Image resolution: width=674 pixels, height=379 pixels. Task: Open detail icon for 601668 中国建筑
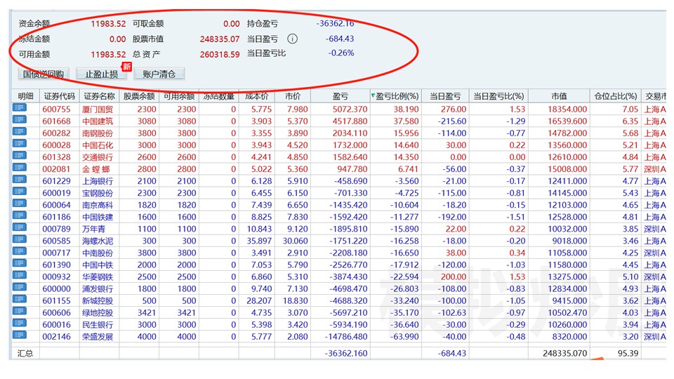coord(20,120)
